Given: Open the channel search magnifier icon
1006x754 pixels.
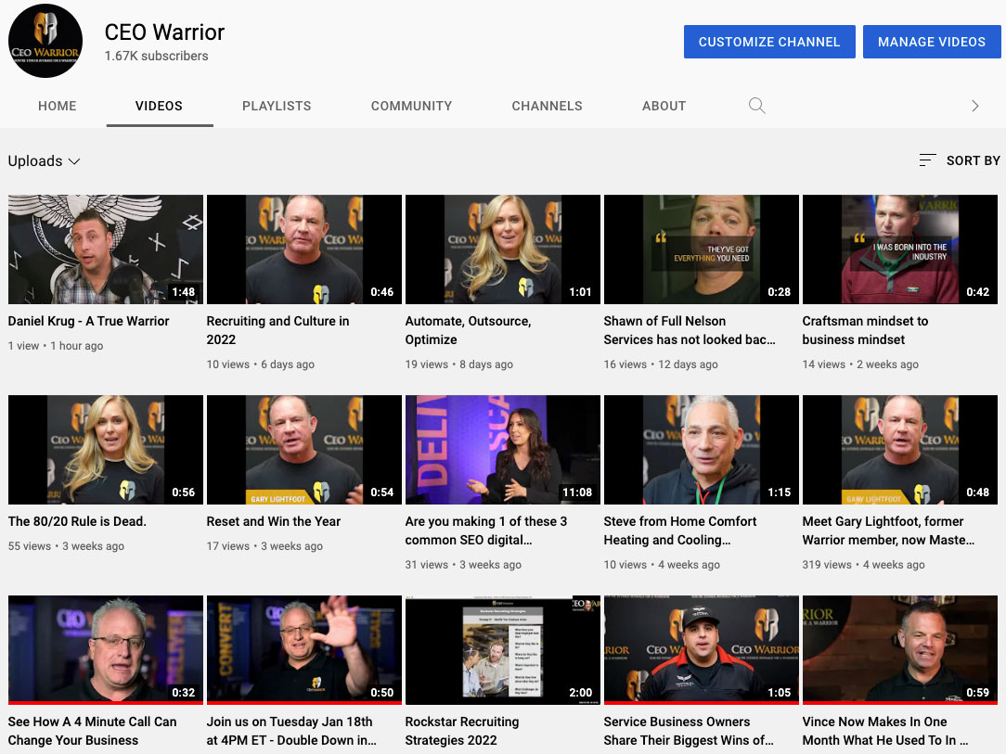Looking at the screenshot, I should tap(757, 106).
